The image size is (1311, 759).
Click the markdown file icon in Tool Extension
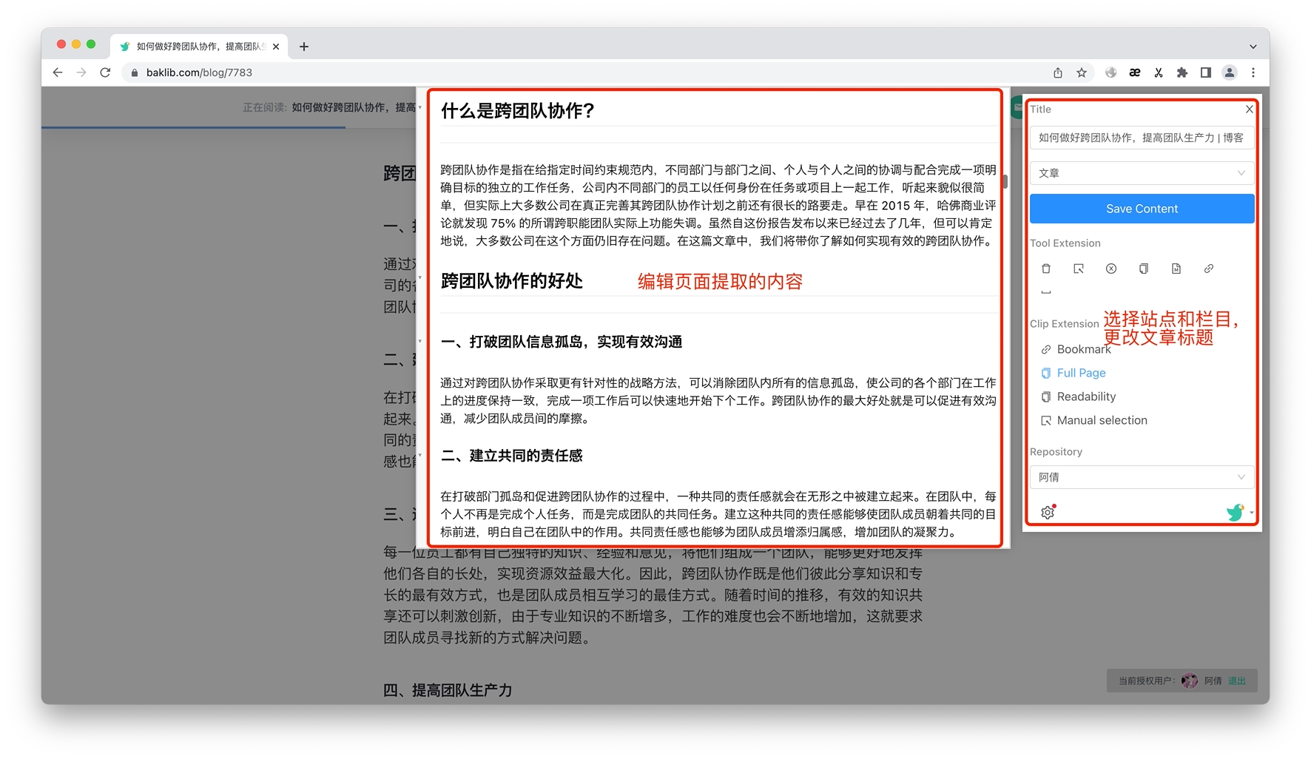1176,269
